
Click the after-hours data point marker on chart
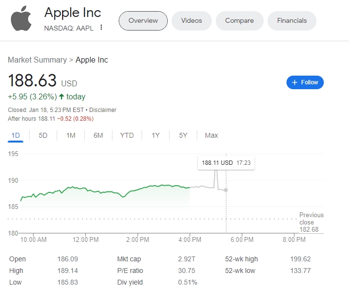pyautogui.click(x=226, y=190)
